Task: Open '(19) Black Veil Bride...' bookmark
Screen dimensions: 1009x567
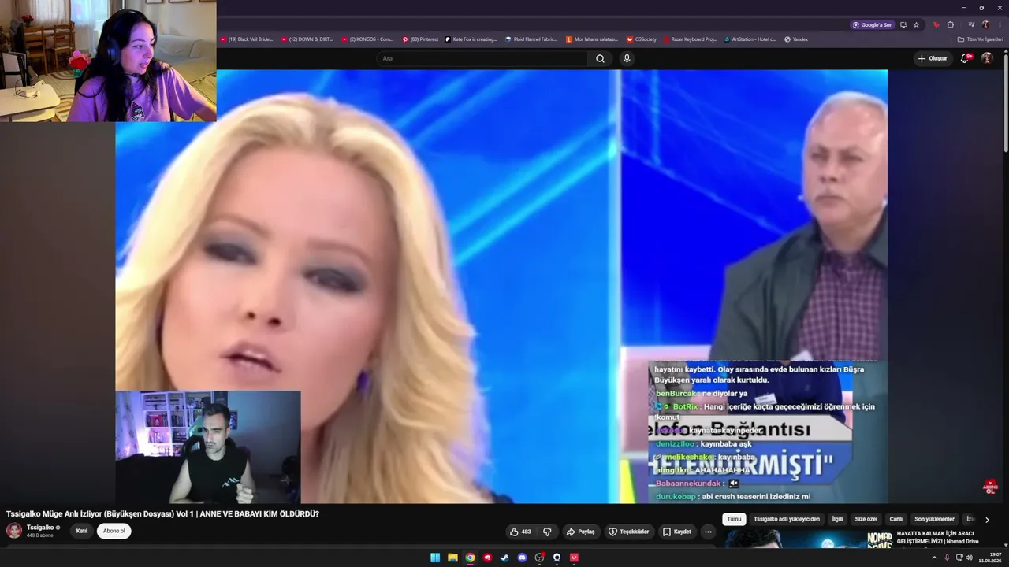Action: tap(246, 39)
